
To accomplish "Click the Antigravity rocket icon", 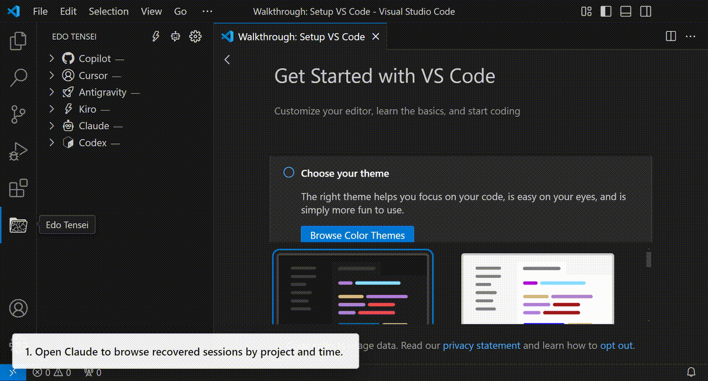I will (x=68, y=92).
